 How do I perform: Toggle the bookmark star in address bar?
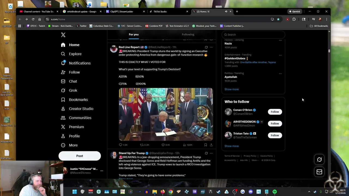(278, 19)
